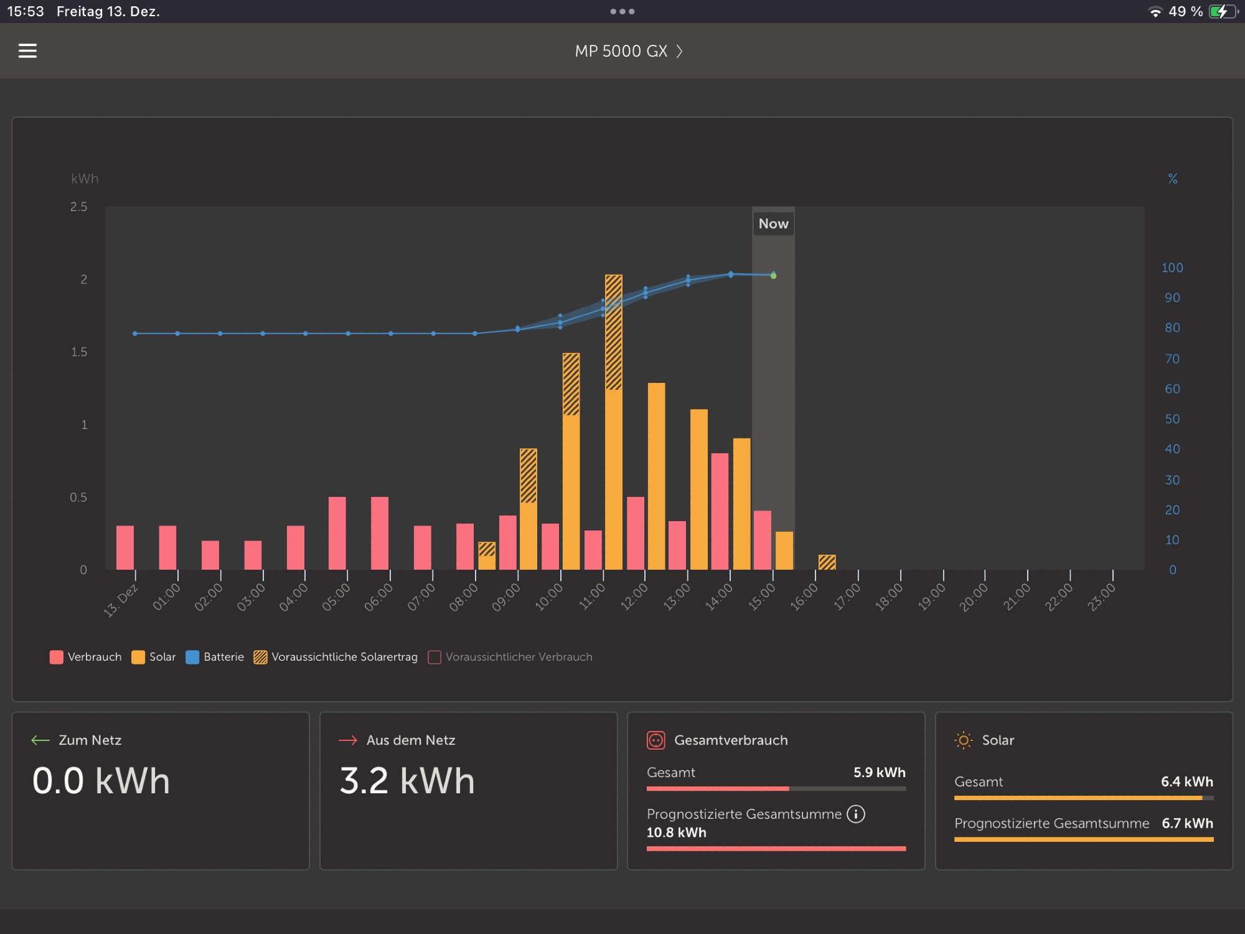Click the pink consumption bar at 14:00

[720, 511]
